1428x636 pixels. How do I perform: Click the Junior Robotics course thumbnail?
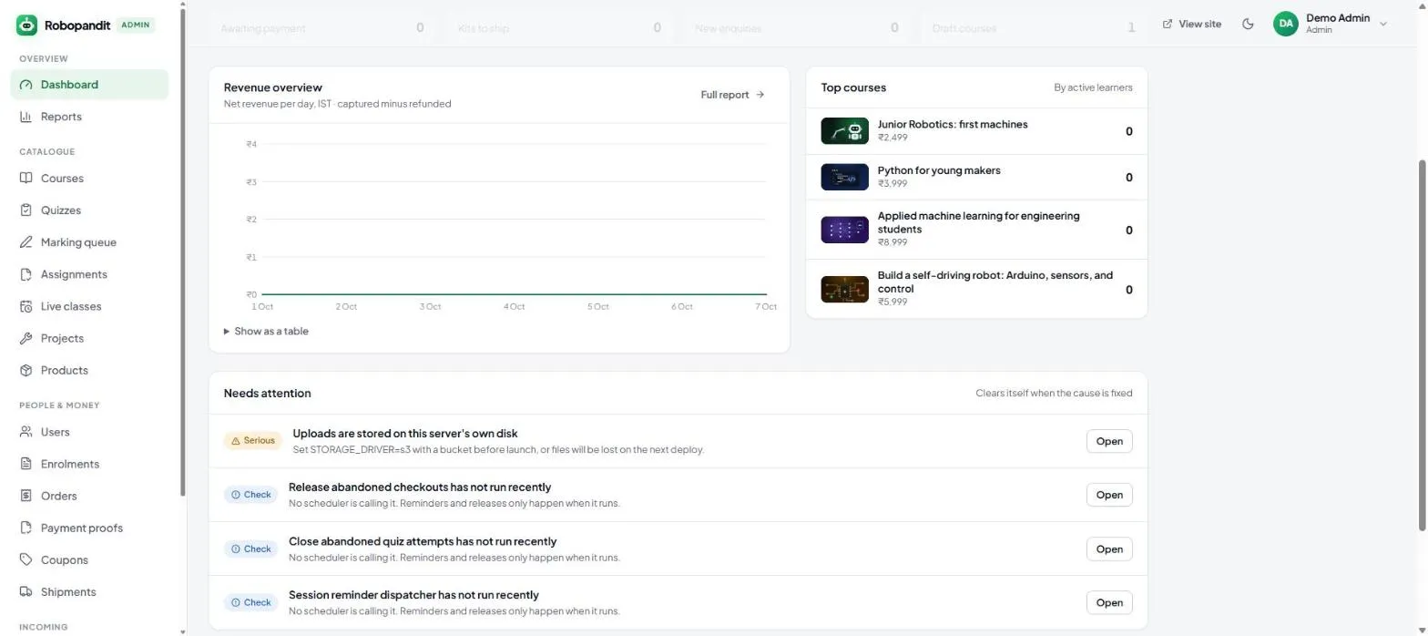click(844, 131)
